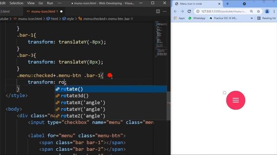
Task: Select munu-icon.html in the breadcrumb
Action: pos(30,19)
